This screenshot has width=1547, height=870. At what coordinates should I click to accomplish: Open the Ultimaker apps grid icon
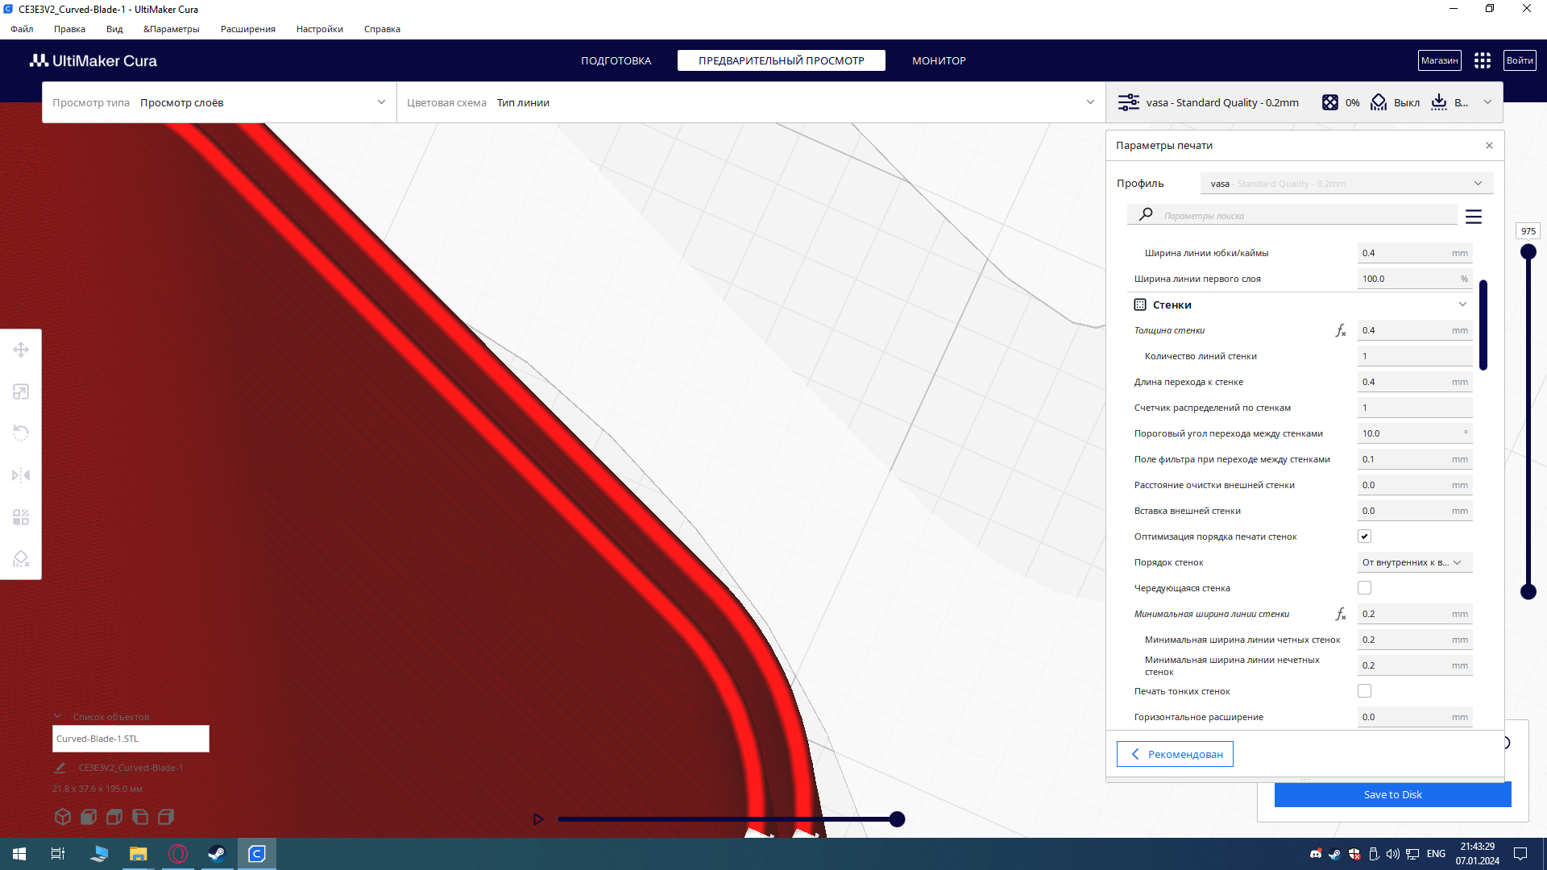(x=1482, y=60)
